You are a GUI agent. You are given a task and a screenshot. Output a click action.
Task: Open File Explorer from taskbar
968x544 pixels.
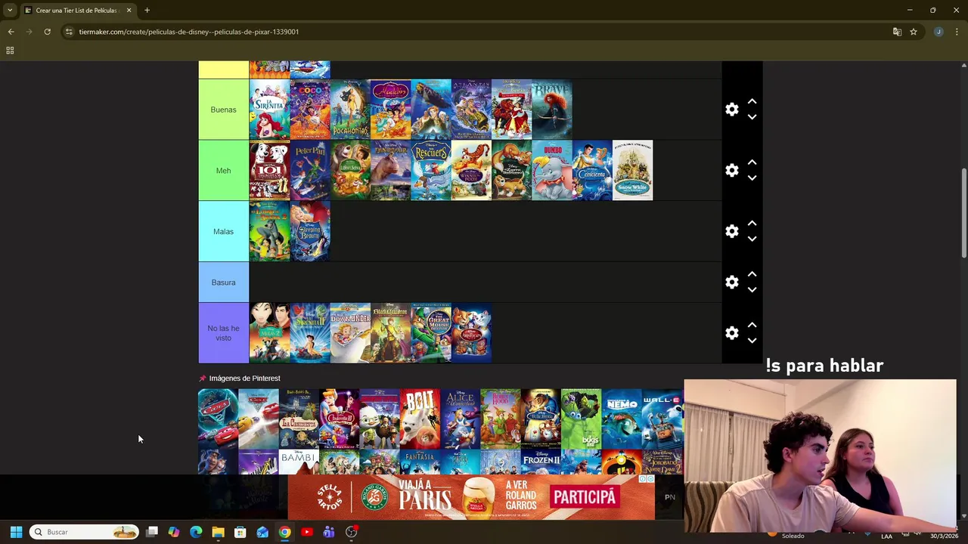click(218, 532)
